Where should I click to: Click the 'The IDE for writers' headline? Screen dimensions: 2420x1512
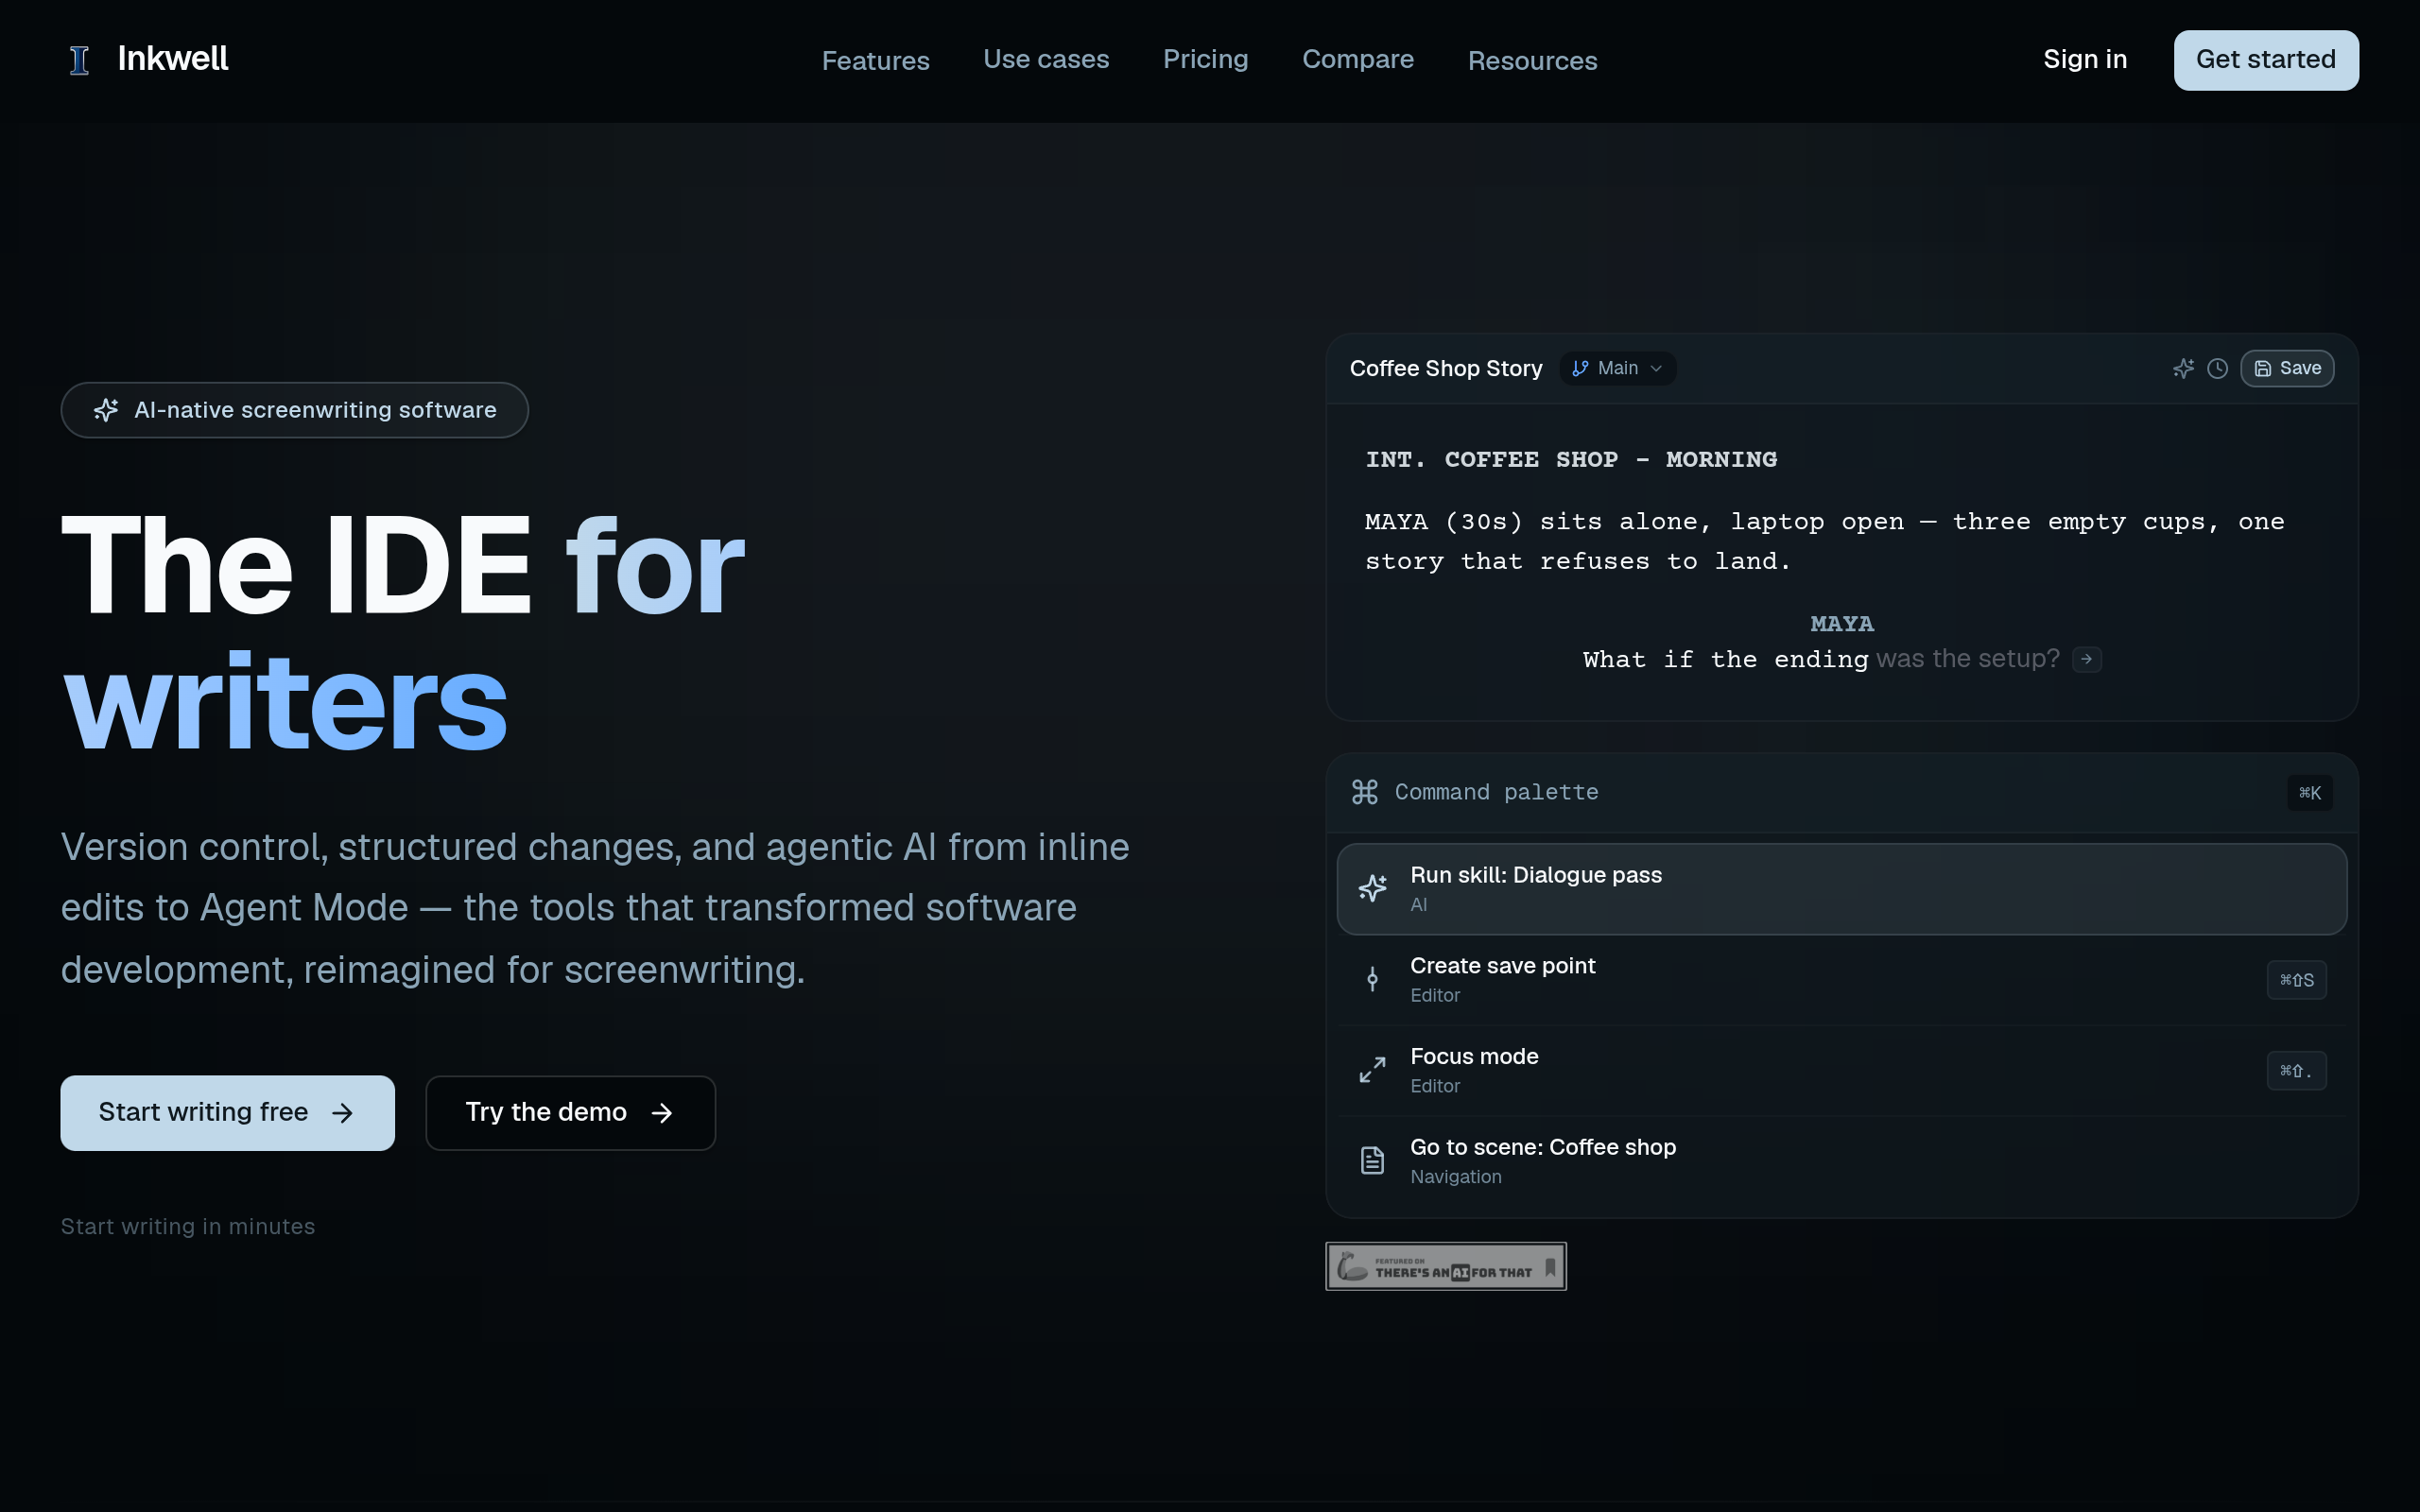(403, 632)
